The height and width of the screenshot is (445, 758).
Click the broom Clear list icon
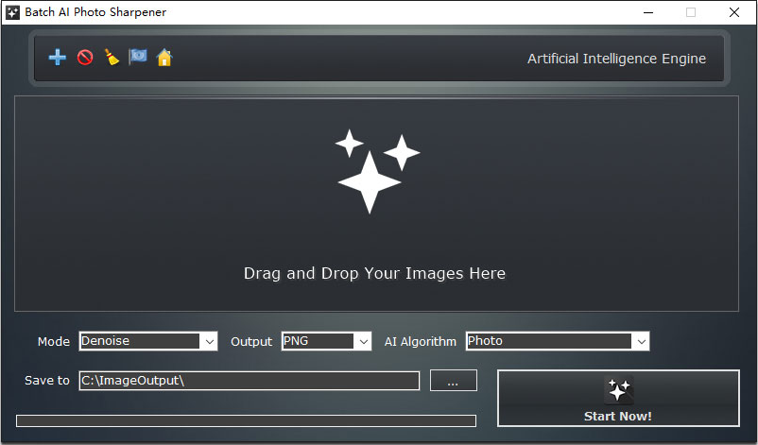coord(112,58)
